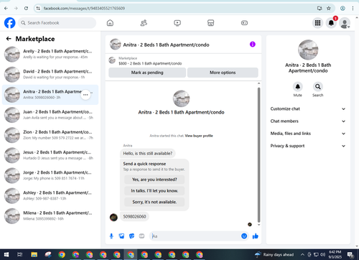This screenshot has width=359, height=260.
Task: Open the Chrome three-dot menu
Action: pos(353,9)
